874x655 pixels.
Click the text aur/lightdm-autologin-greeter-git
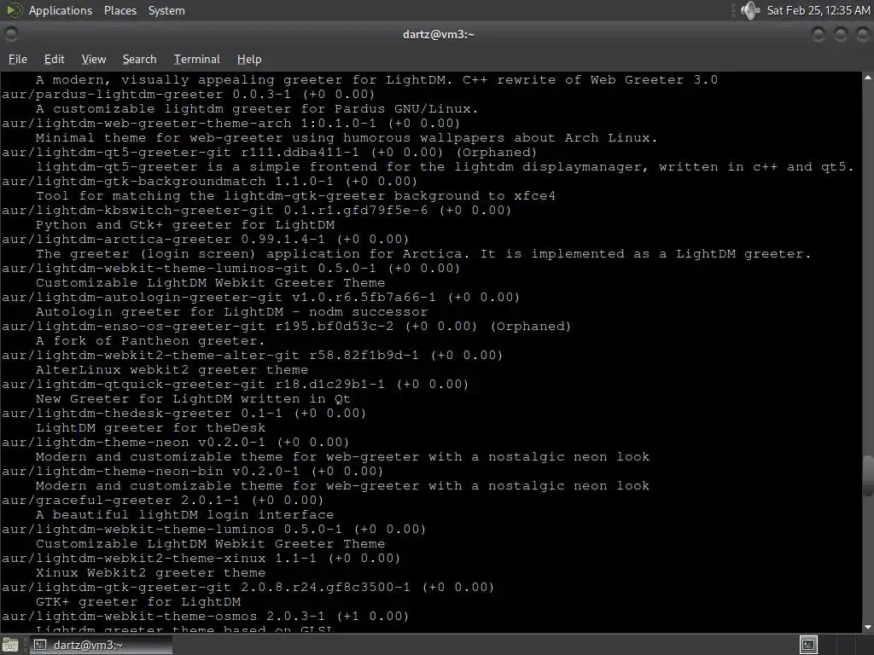click(142, 297)
